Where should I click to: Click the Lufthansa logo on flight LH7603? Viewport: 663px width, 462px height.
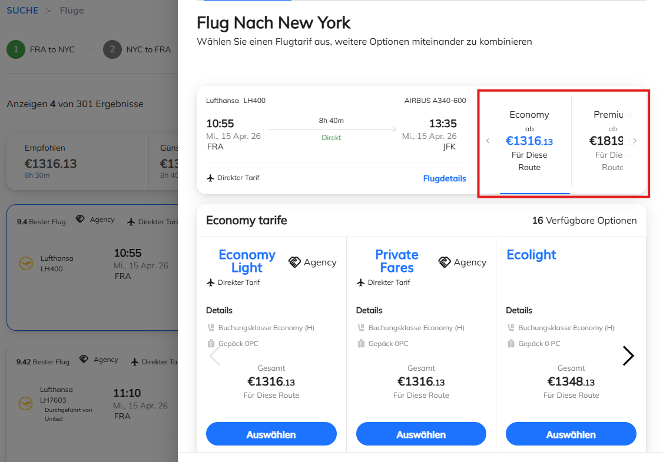point(25,403)
